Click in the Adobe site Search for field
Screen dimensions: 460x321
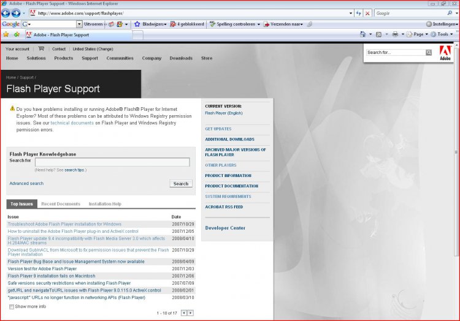[x=396, y=53]
